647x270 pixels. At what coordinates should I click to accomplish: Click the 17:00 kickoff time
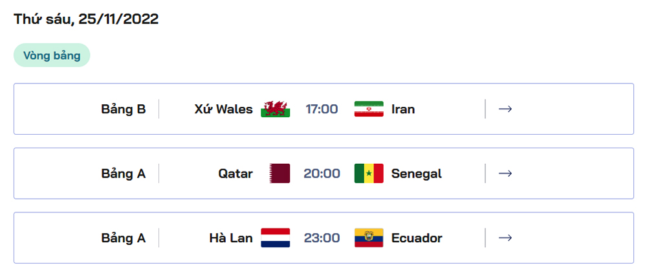point(322,109)
